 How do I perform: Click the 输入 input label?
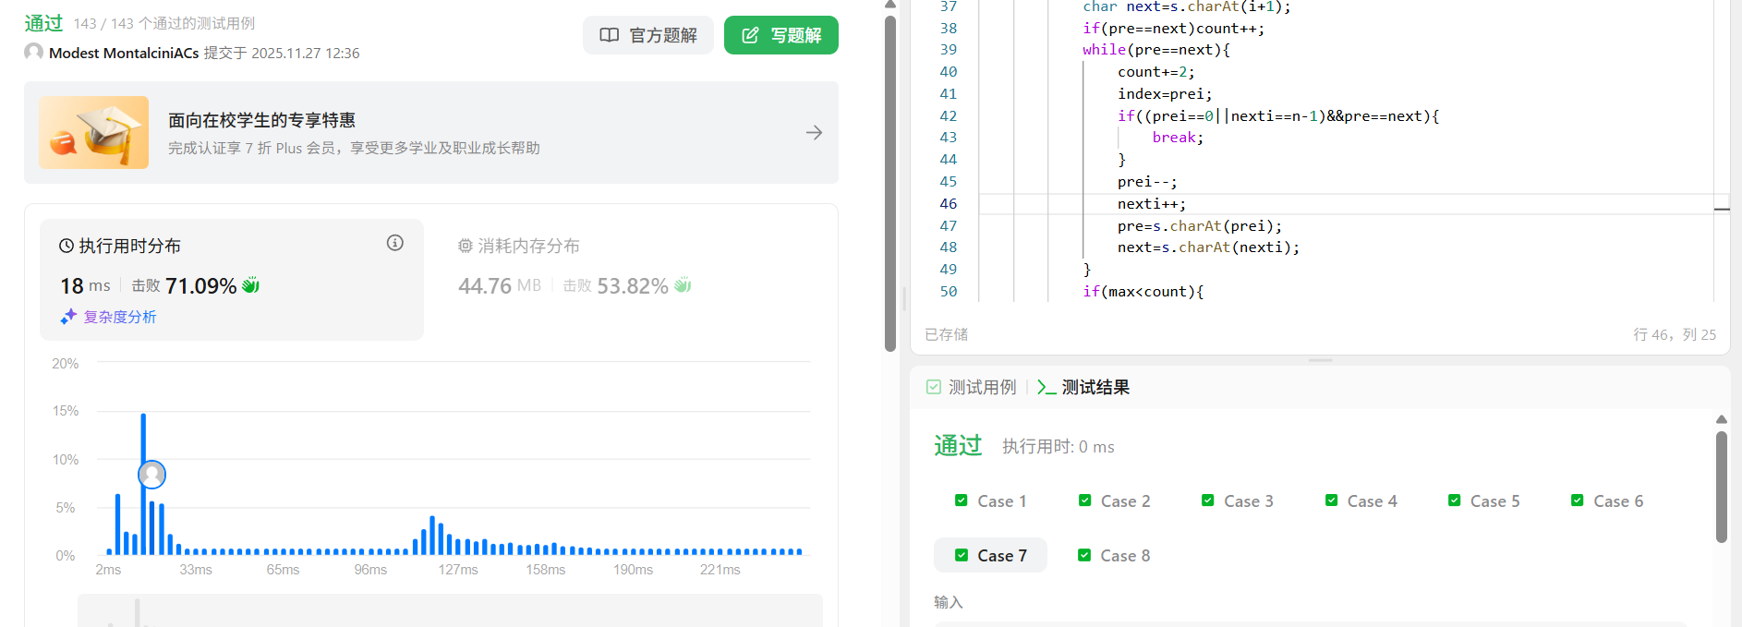(949, 602)
